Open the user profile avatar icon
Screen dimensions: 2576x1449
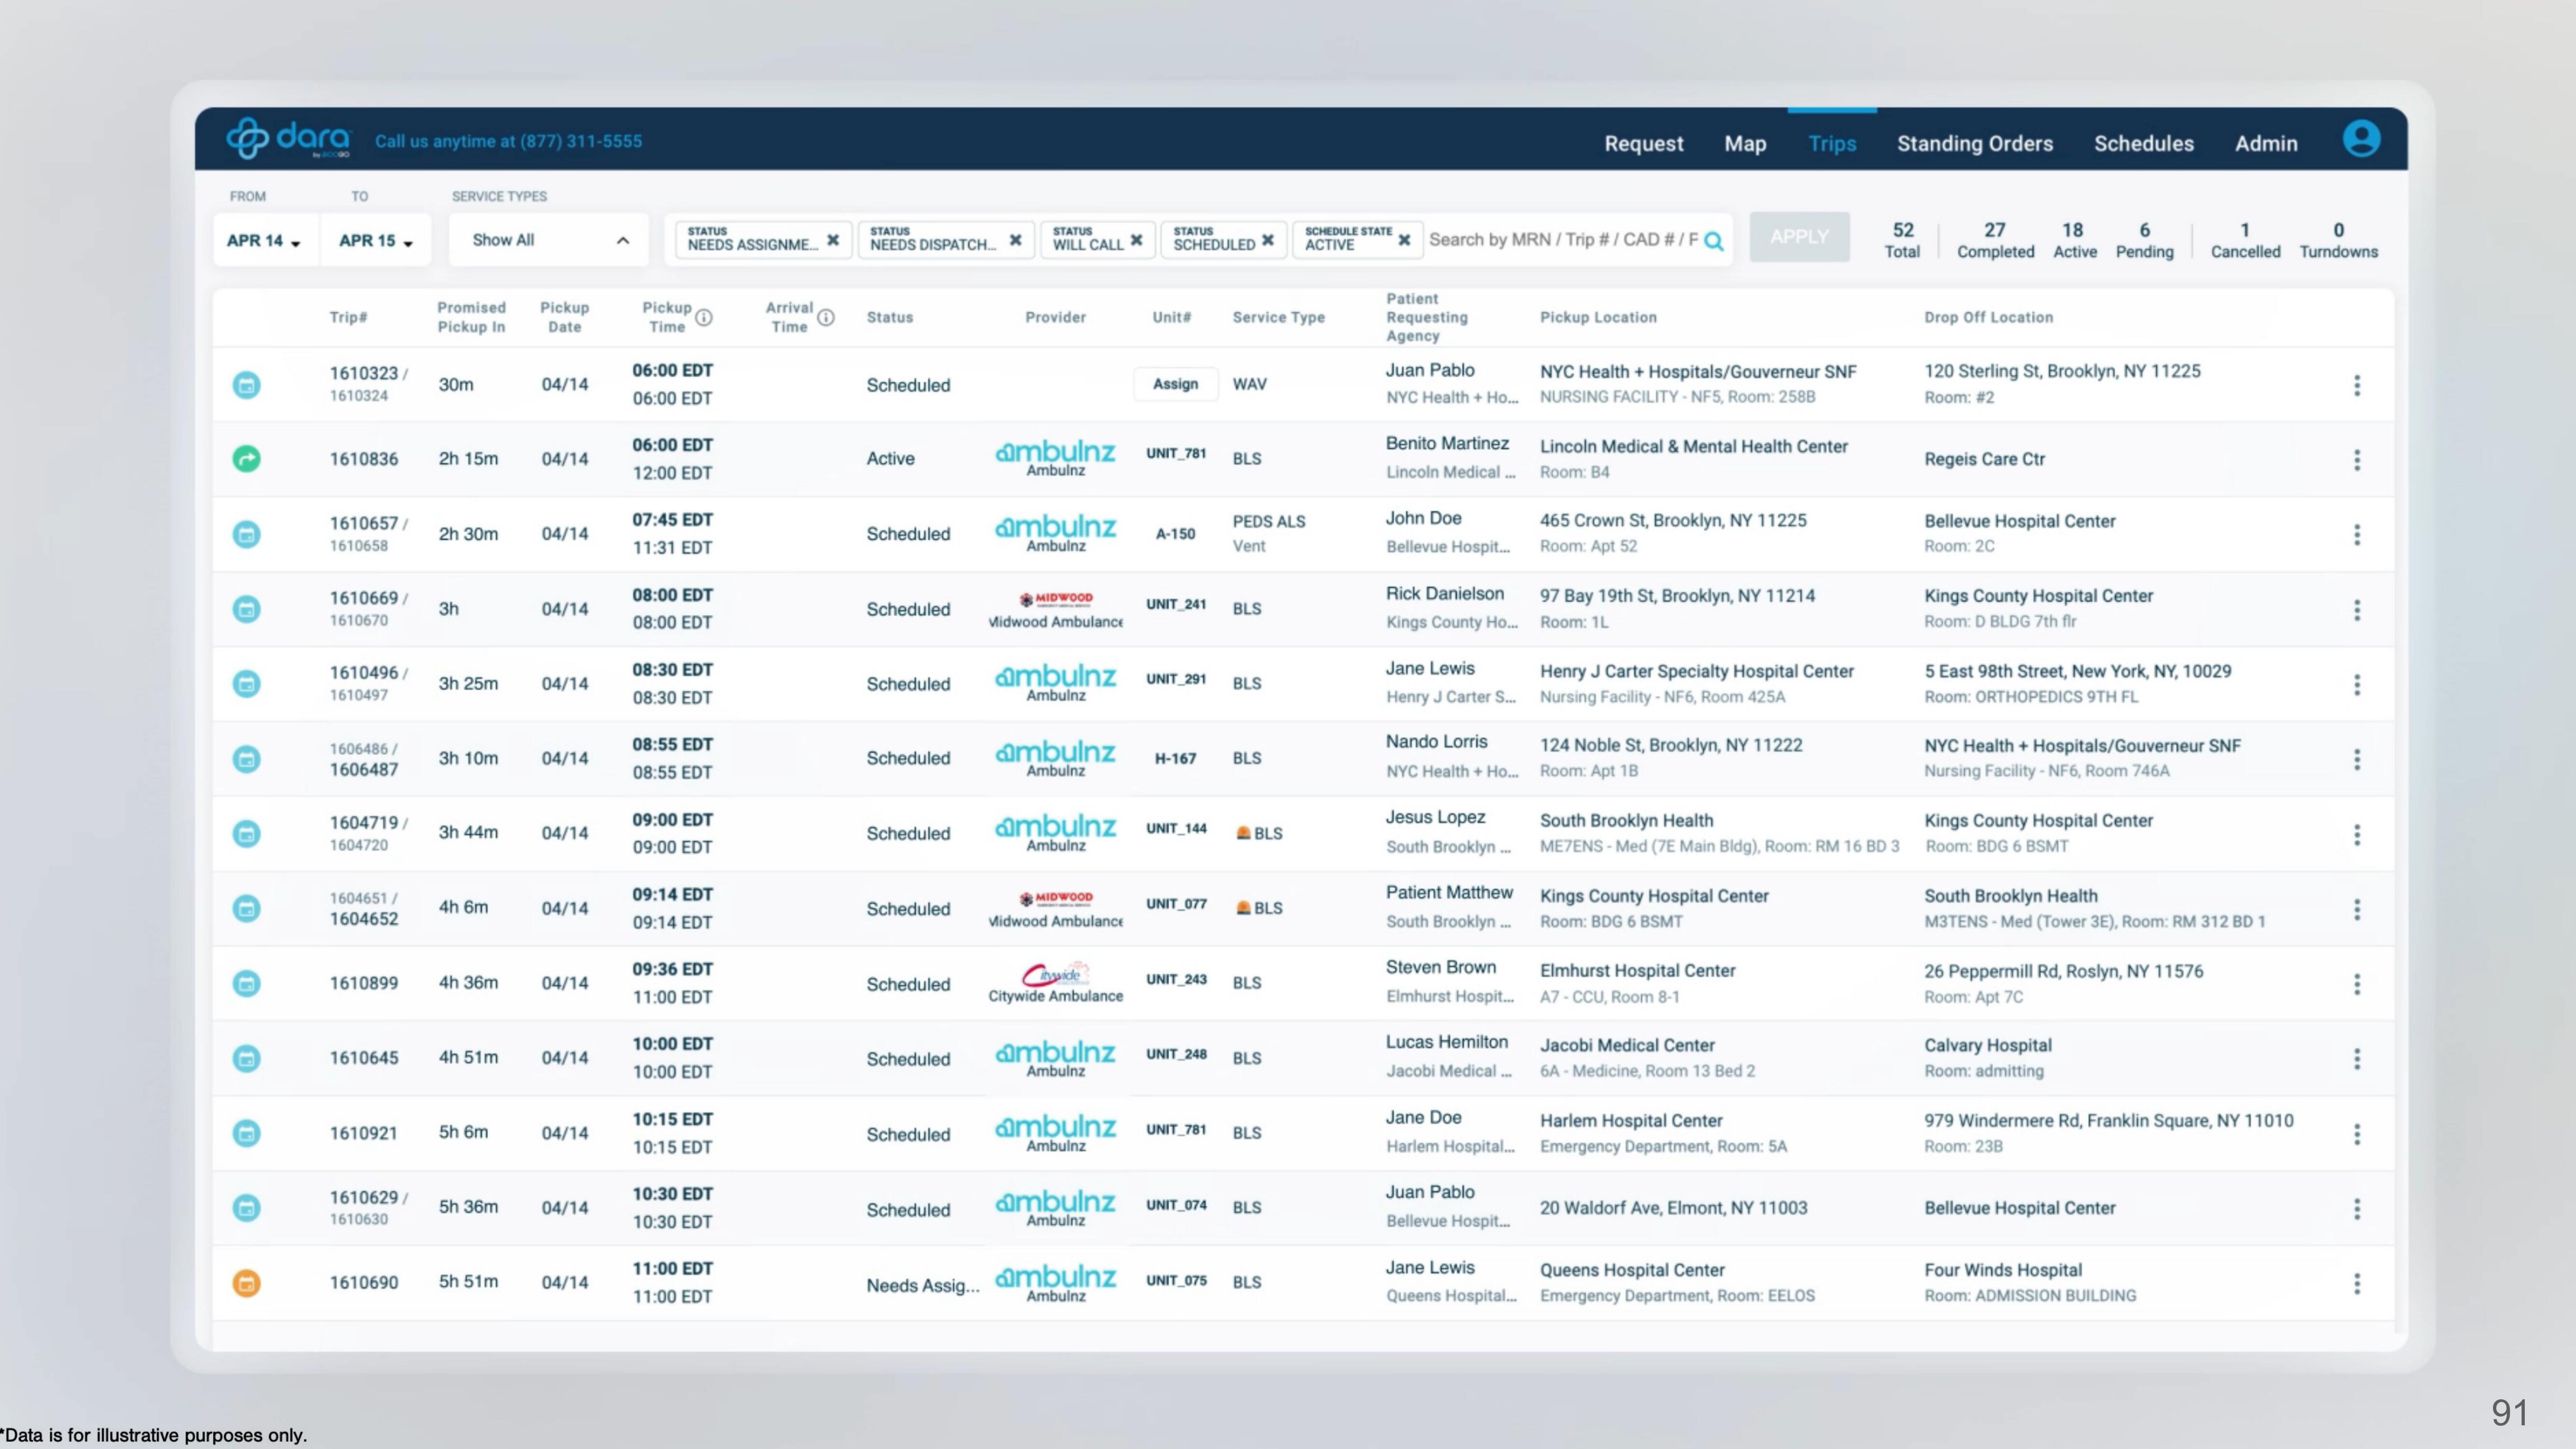(x=2361, y=139)
